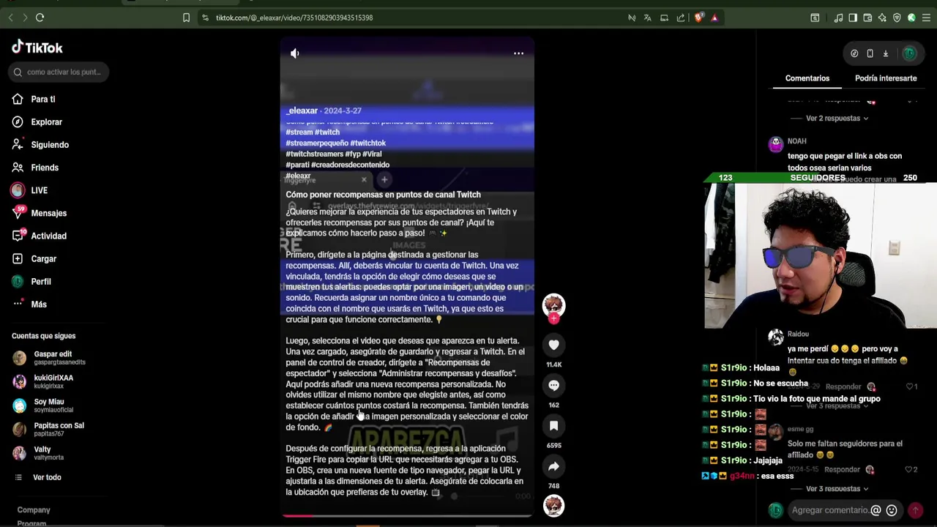Open the video's three-dot options menu
937x527 pixels.
coord(518,53)
